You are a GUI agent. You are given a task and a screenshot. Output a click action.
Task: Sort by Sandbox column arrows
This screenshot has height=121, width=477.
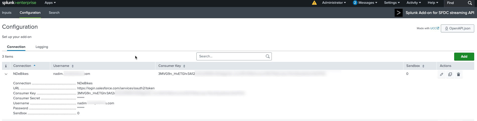tap(423, 66)
